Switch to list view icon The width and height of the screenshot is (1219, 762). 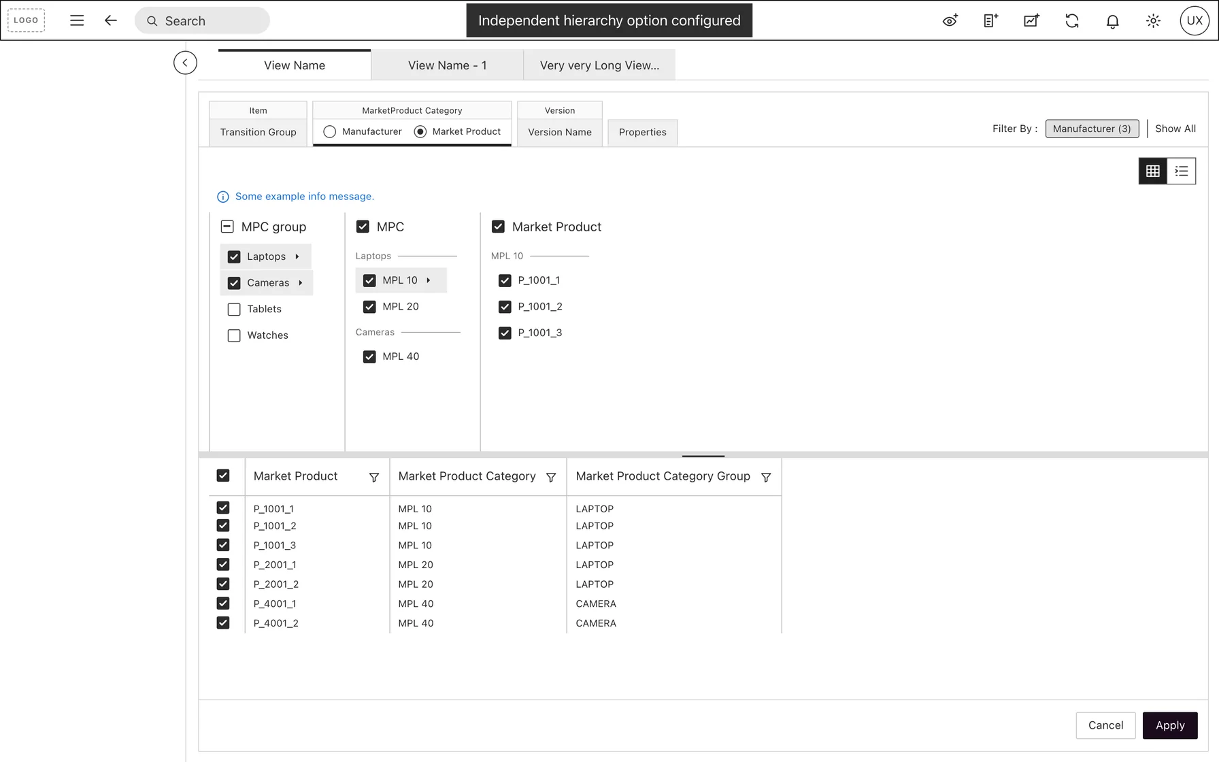(x=1182, y=171)
